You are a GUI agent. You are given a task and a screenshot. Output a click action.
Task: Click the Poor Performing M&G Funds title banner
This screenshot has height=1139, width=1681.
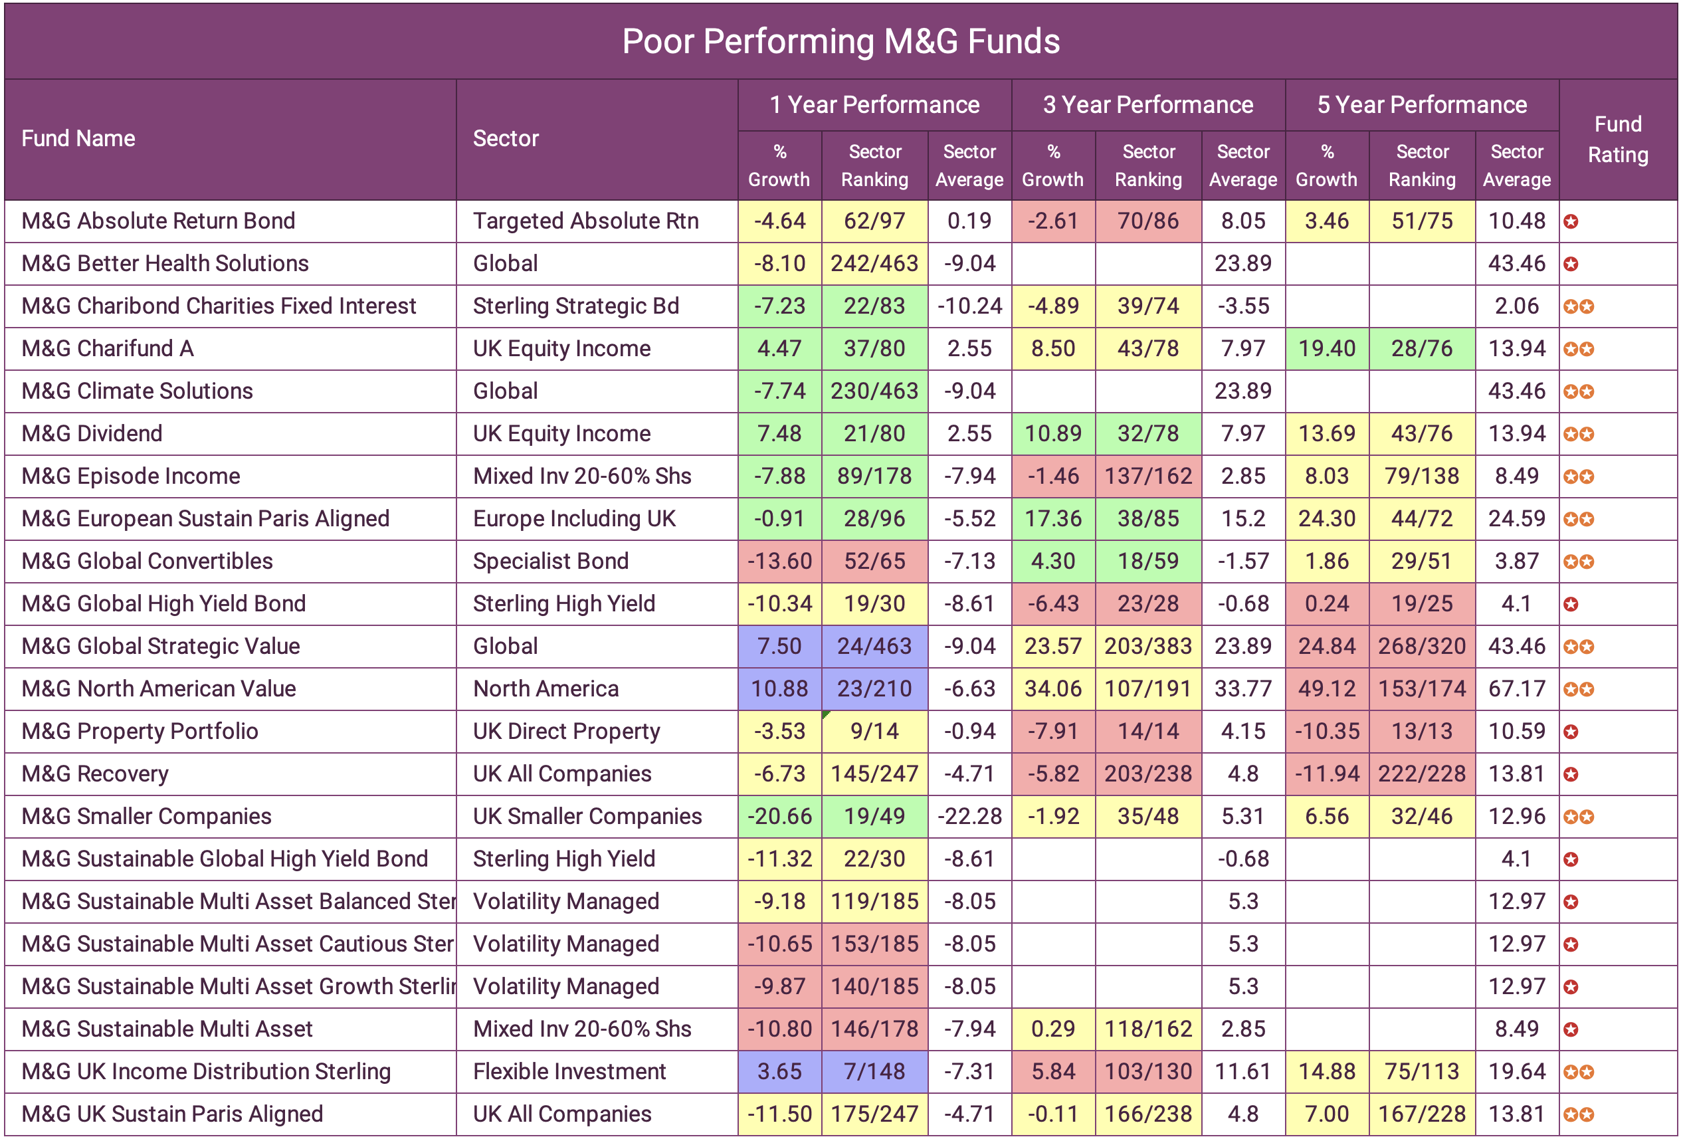point(841,41)
